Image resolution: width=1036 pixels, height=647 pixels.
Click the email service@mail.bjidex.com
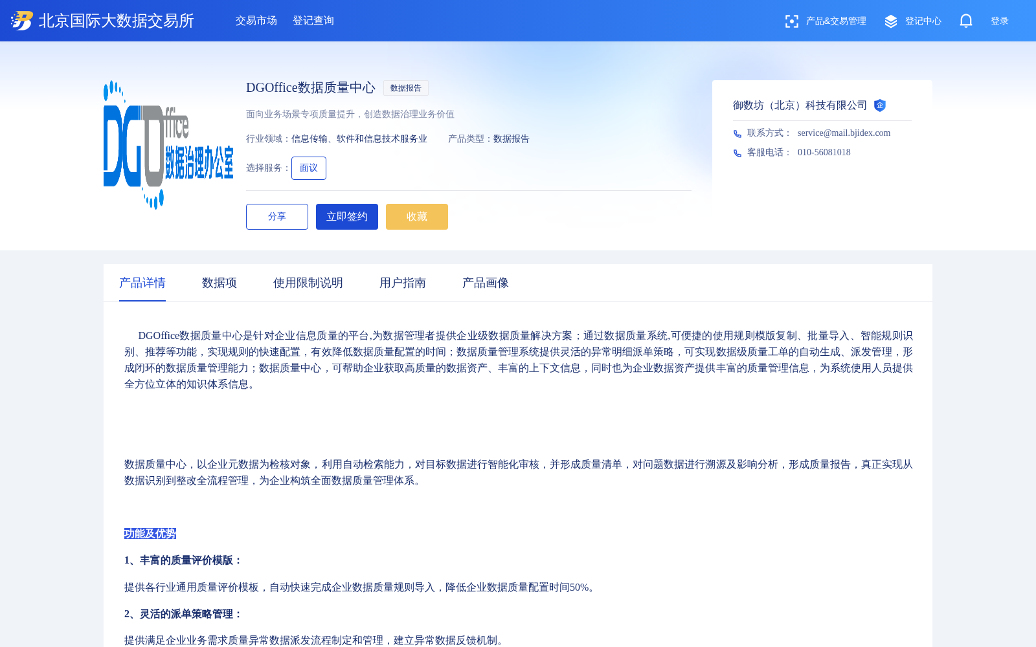[844, 133]
